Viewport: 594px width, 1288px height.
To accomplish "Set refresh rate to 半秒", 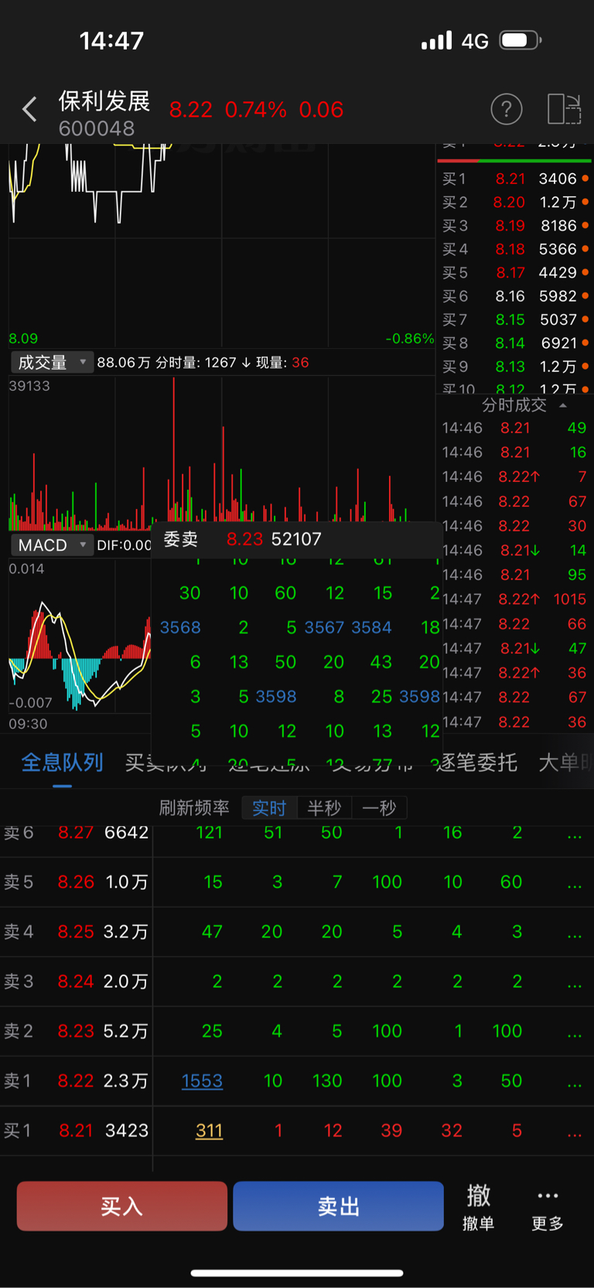I will click(x=324, y=808).
